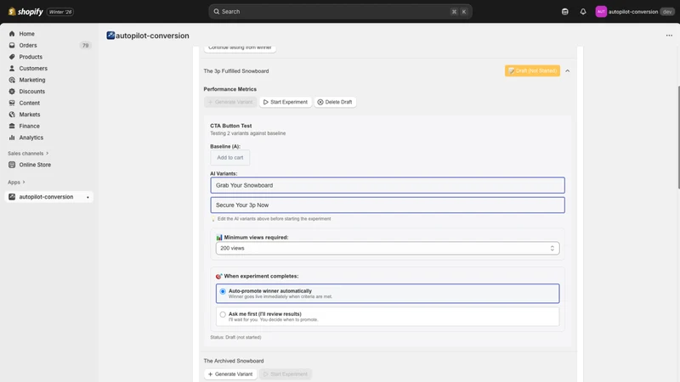The image size is (680, 382).
Task: Click Generate Variant for The Archived Snowboard
Action: click(230, 374)
